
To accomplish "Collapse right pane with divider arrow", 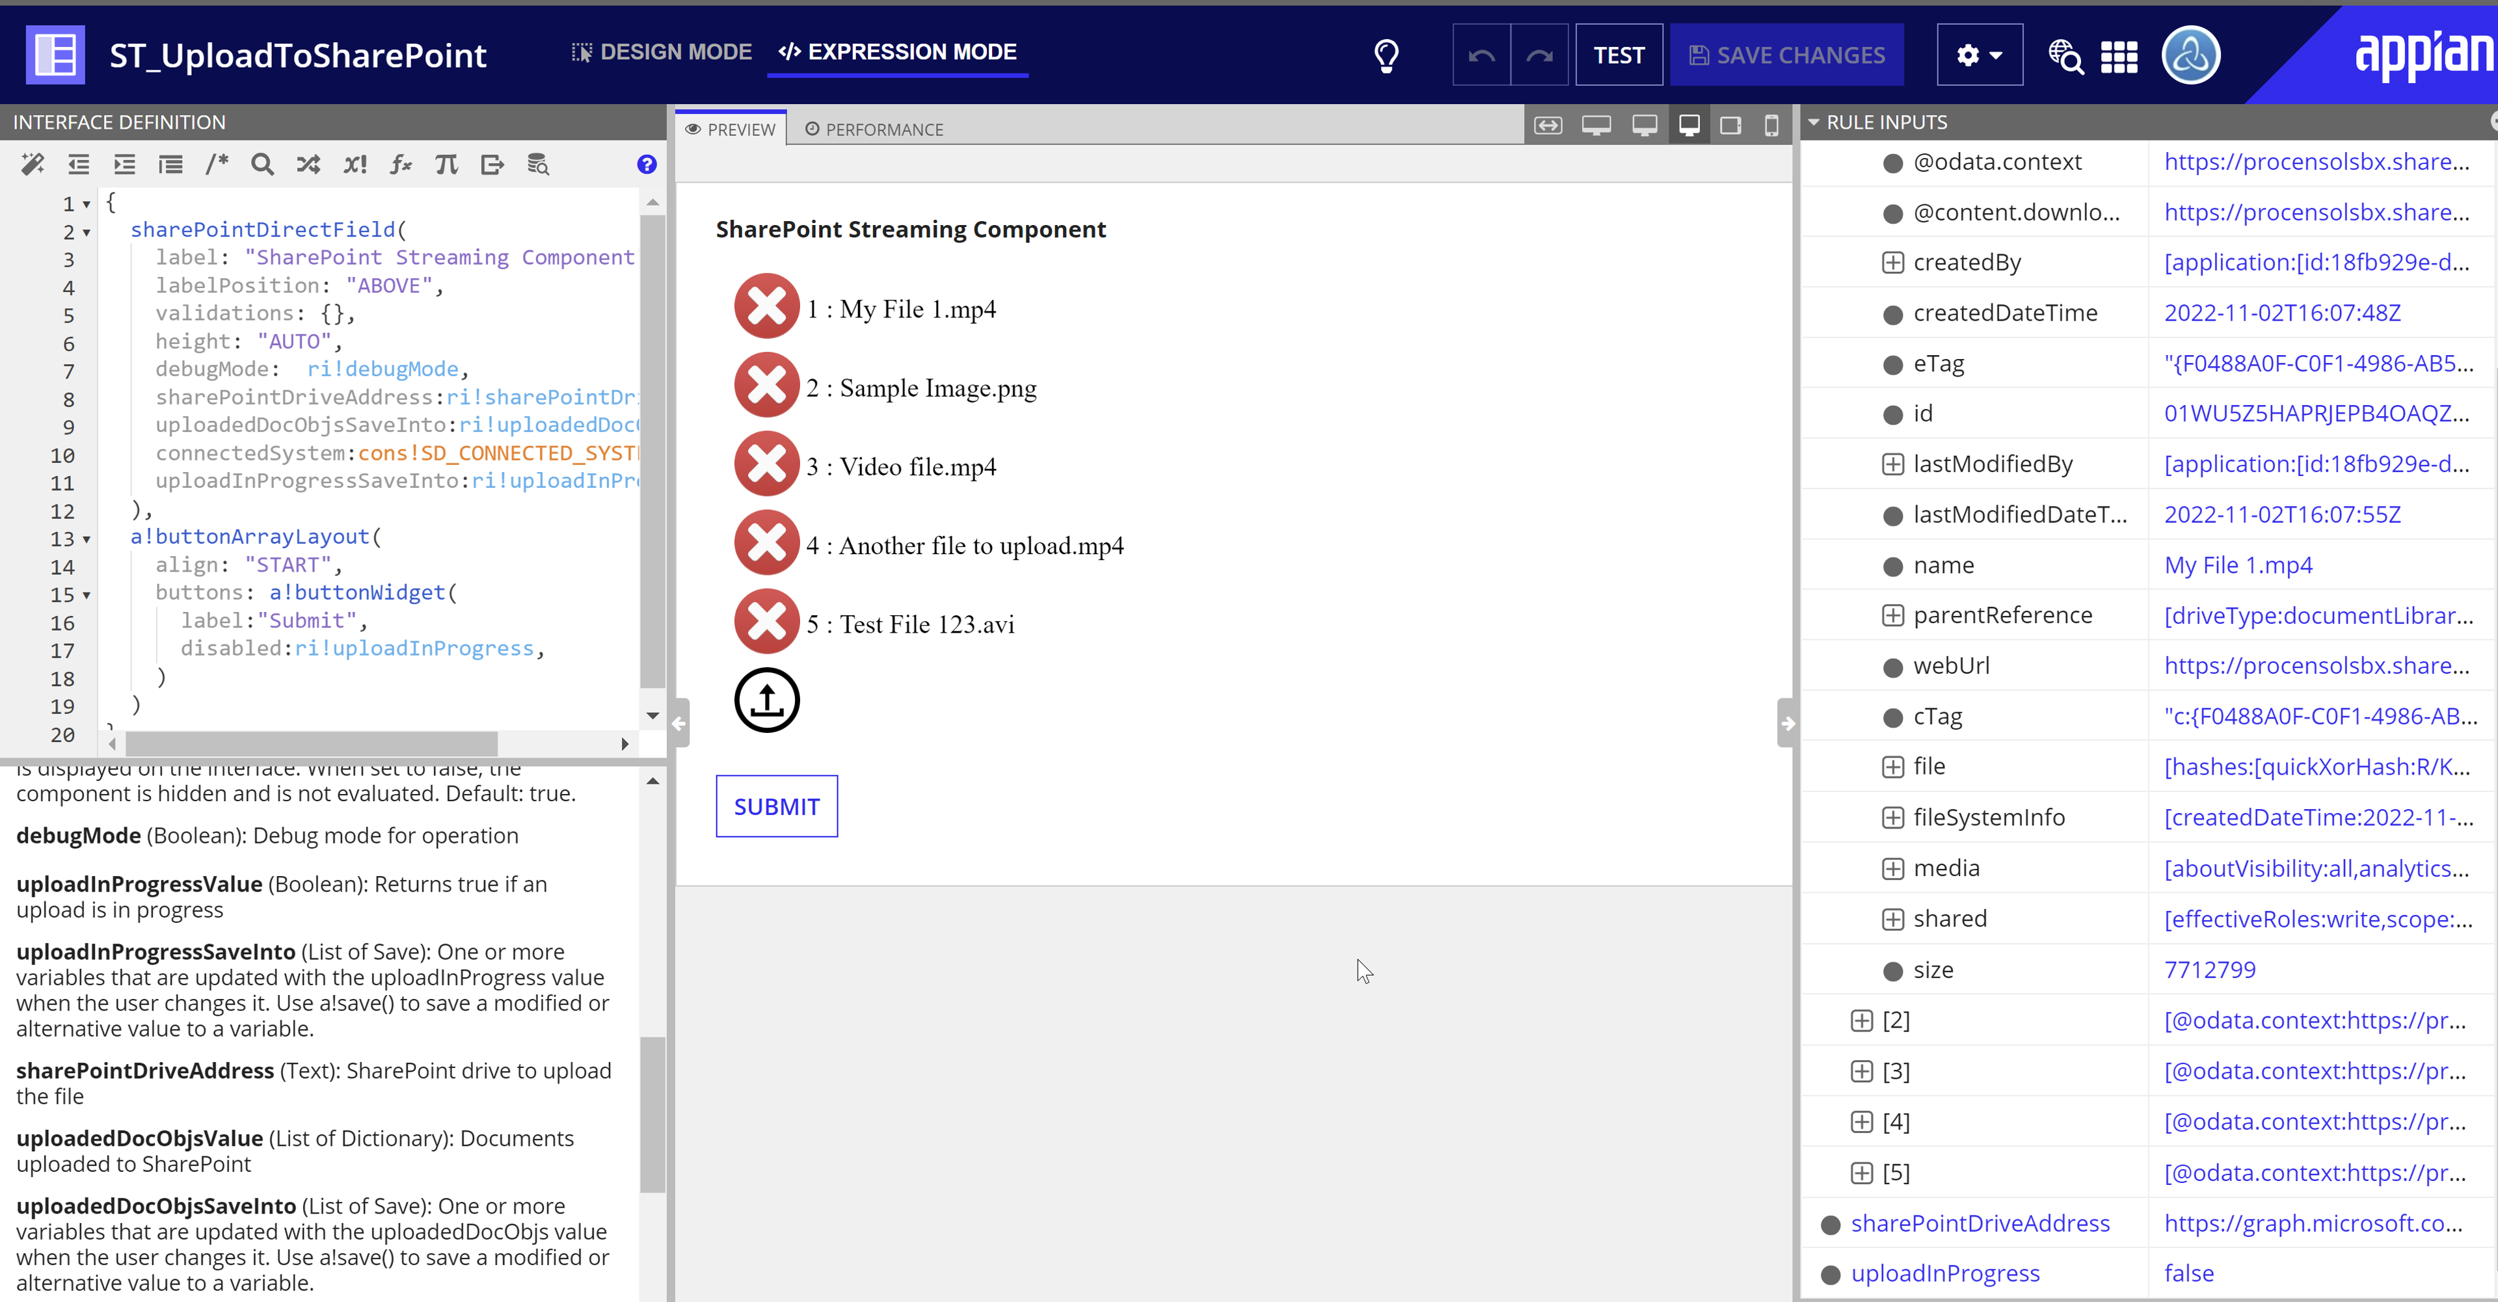I will [x=1788, y=723].
